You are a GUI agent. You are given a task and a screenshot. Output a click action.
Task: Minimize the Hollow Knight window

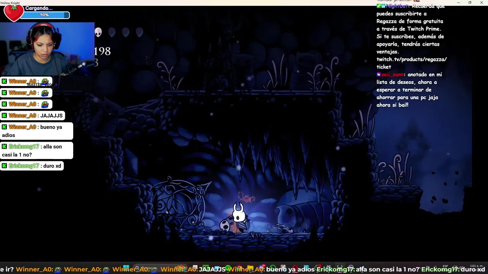458,3
